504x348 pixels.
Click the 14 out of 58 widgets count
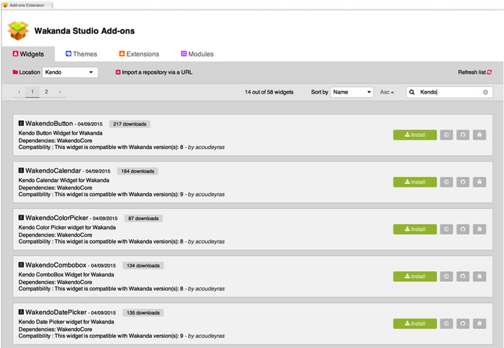tap(269, 92)
